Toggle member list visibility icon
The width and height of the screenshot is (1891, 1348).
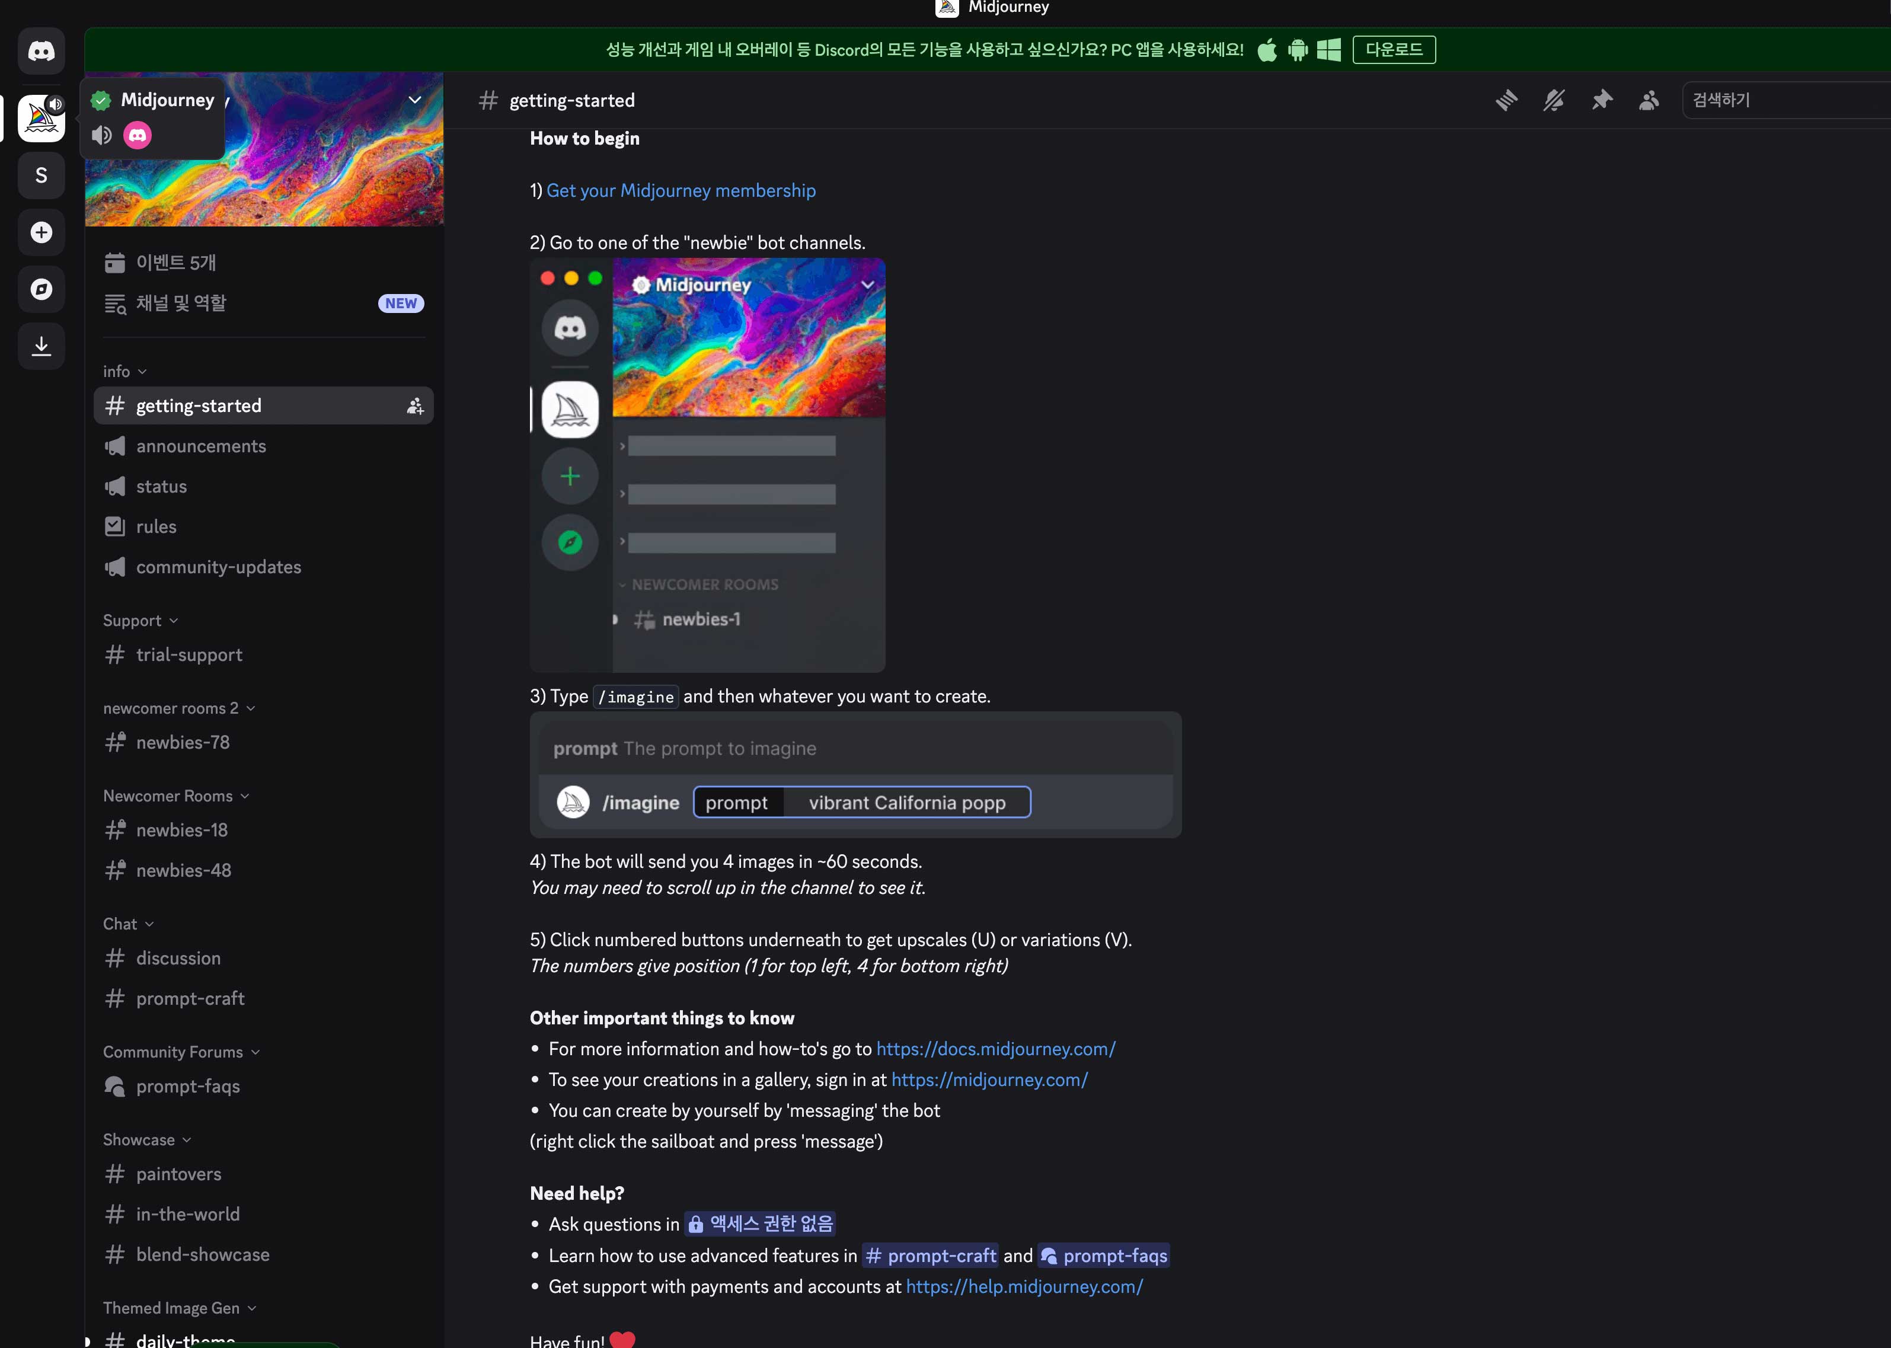coord(1649,100)
